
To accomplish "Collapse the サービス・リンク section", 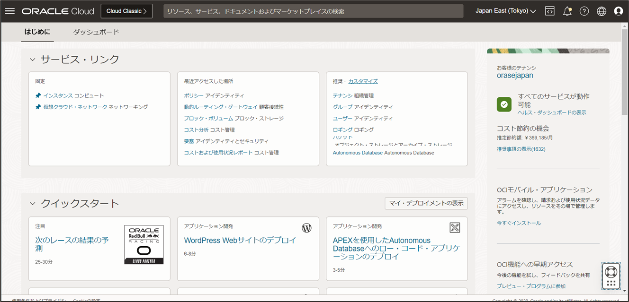I will coord(33,60).
